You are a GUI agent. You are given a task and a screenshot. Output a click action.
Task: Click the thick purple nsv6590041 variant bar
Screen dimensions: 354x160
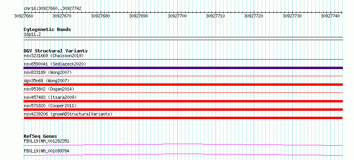pos(183,68)
